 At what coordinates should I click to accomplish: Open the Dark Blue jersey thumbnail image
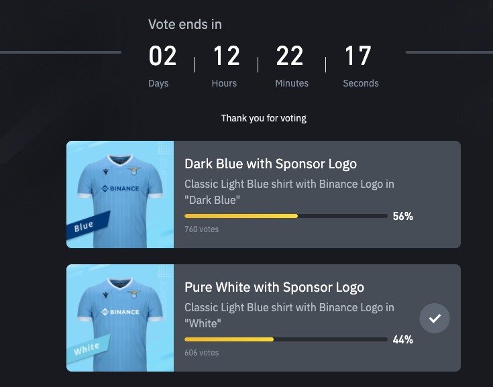pyautogui.click(x=120, y=195)
